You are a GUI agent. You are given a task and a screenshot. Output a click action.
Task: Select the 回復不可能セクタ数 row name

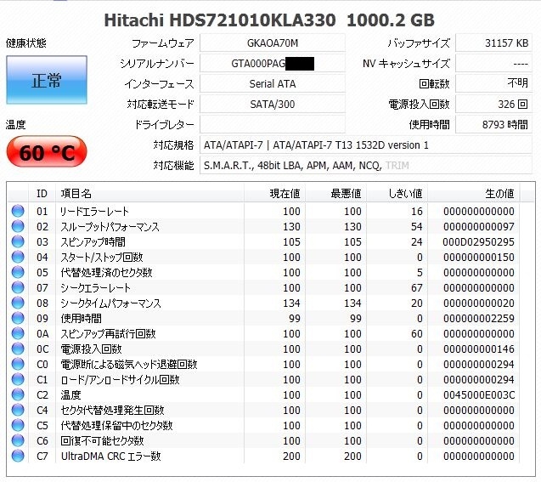coord(102,441)
